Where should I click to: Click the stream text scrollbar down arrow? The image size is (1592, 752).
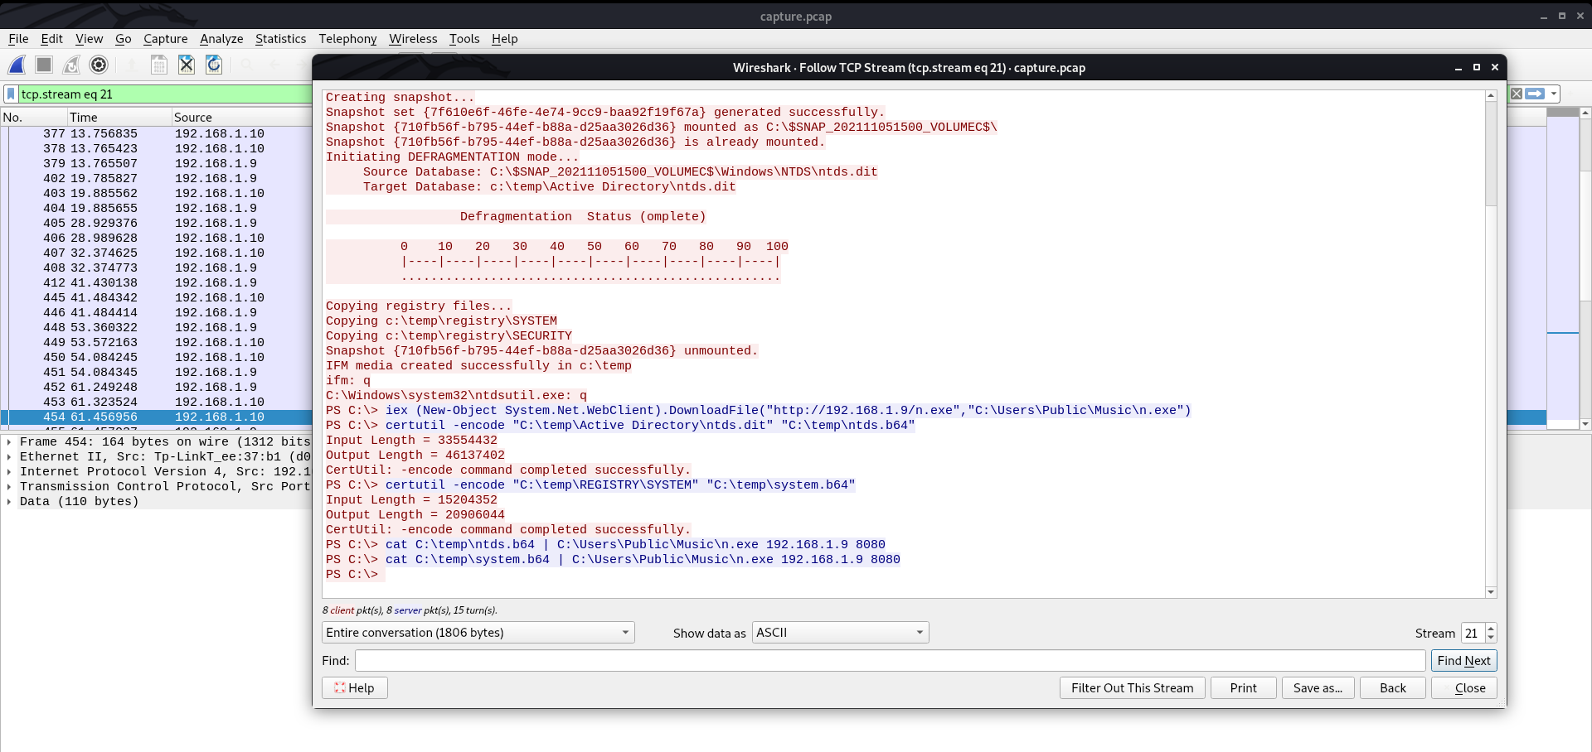click(x=1491, y=591)
